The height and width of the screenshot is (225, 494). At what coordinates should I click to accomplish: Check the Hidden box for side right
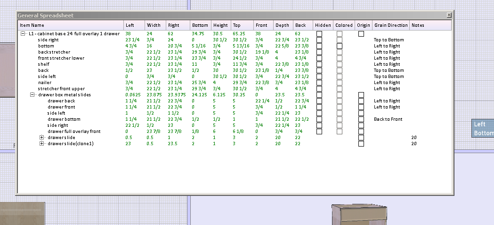[319, 40]
